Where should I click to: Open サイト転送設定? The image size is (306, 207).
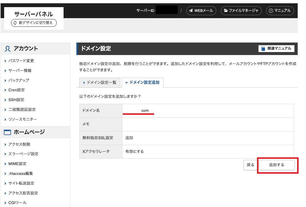point(21,184)
